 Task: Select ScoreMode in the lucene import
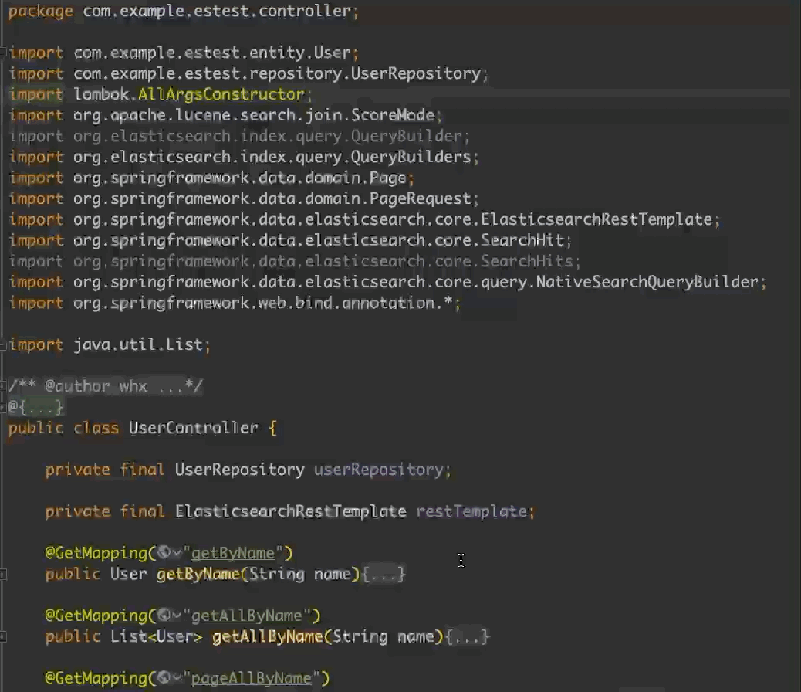point(393,115)
